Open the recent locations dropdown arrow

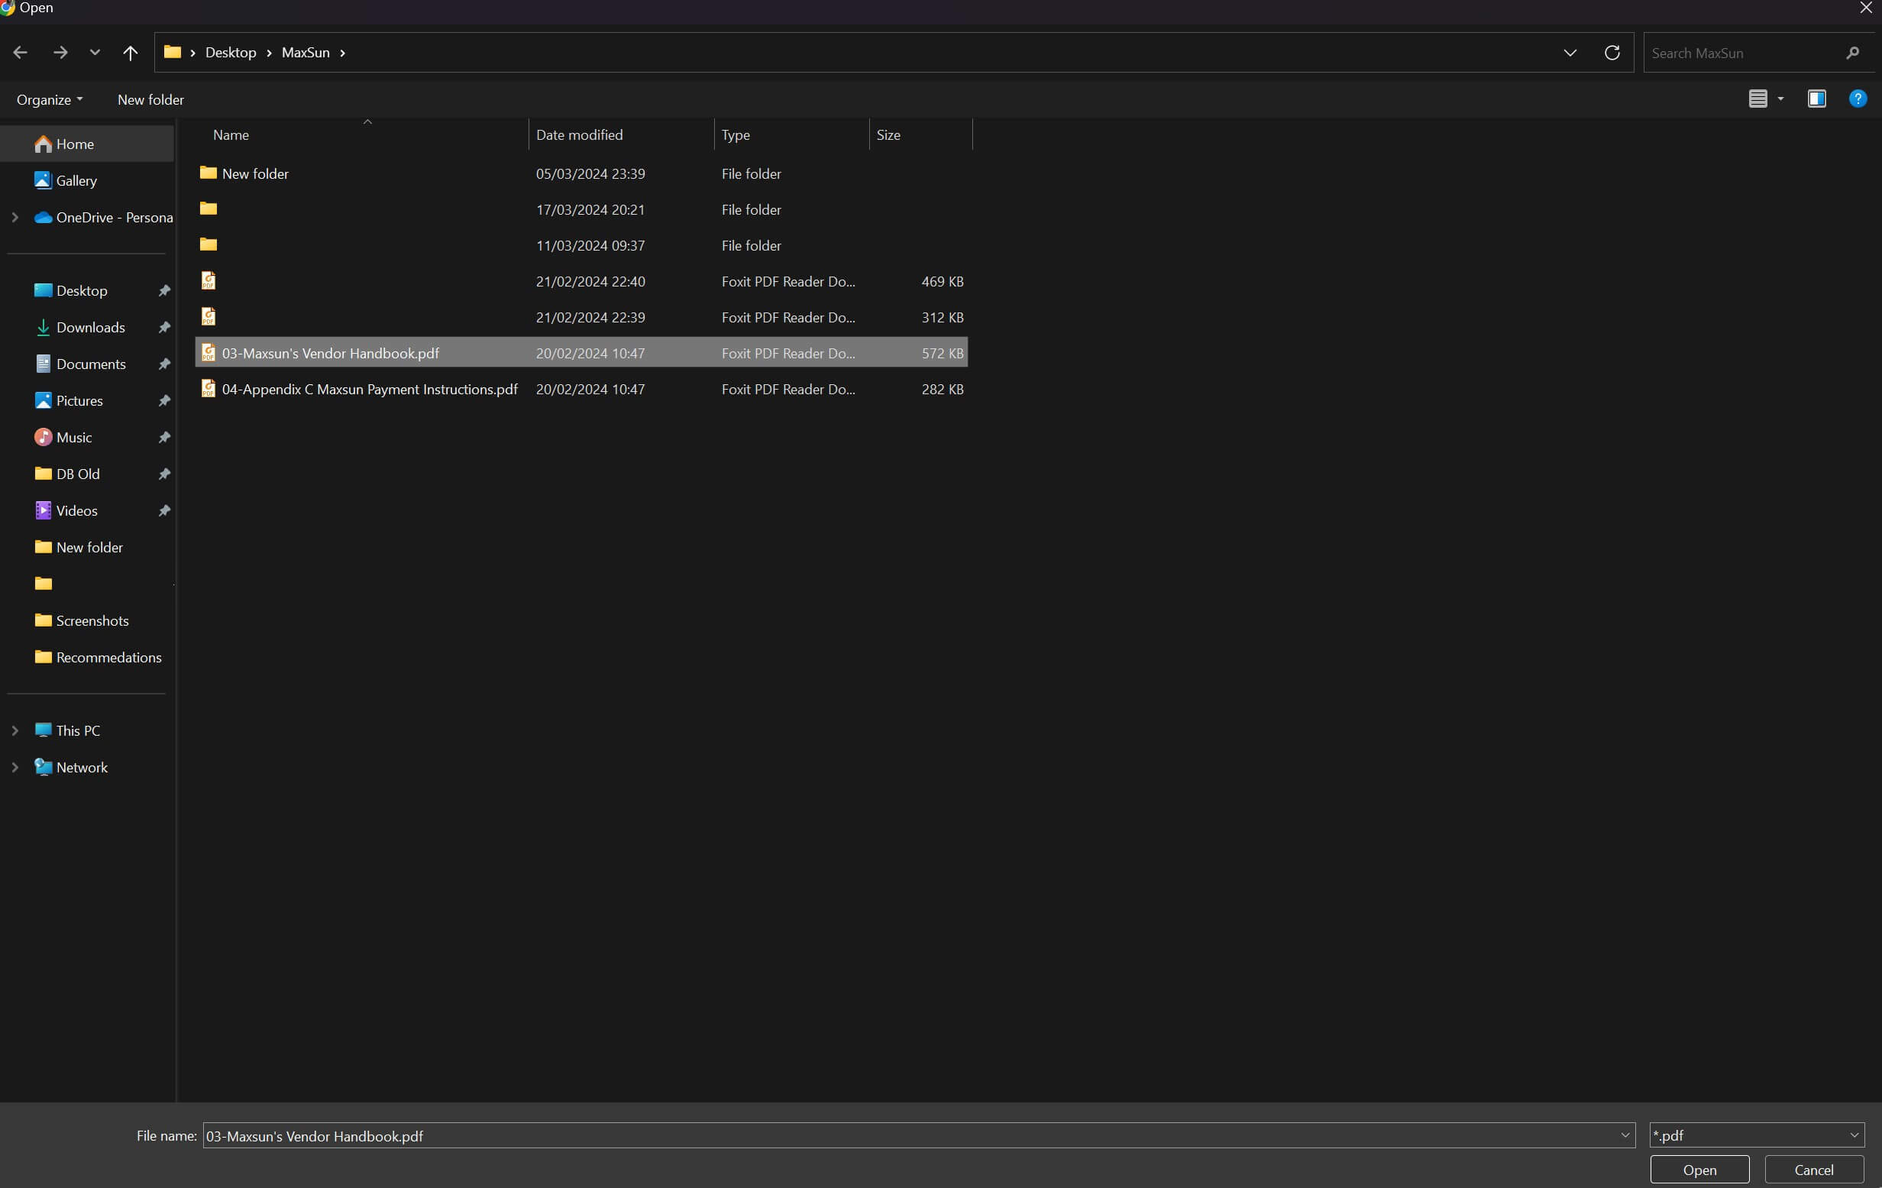click(95, 53)
